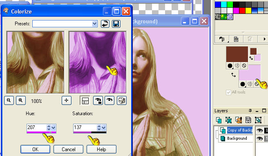Click the small pink background color box
The width and height of the screenshot is (268, 156).
point(257,58)
